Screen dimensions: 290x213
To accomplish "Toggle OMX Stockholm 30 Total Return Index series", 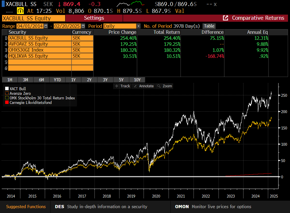I will click(7, 98).
